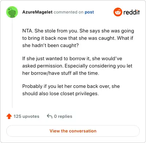Viewport: 146px width, 143px height.
Task: Click the "125 upvotes" label
Action: tap(26, 116)
